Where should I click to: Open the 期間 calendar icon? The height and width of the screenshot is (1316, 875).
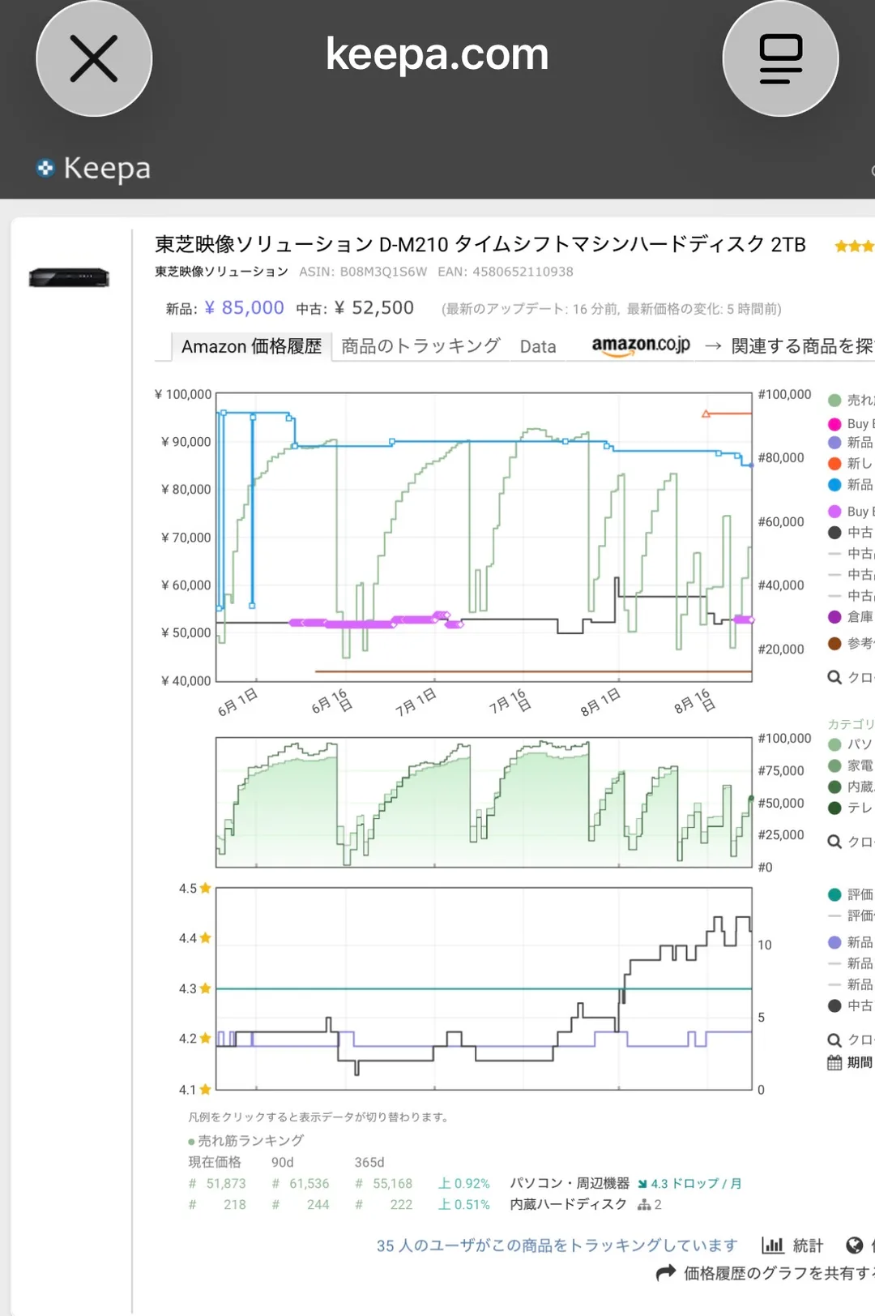pyautogui.click(x=834, y=1062)
